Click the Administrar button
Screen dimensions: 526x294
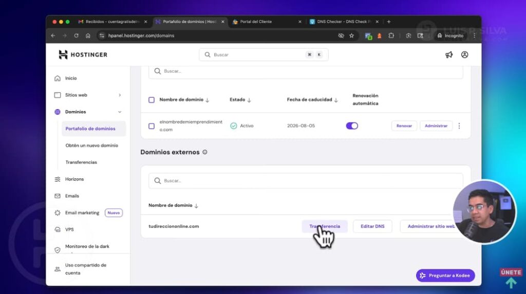click(x=436, y=126)
